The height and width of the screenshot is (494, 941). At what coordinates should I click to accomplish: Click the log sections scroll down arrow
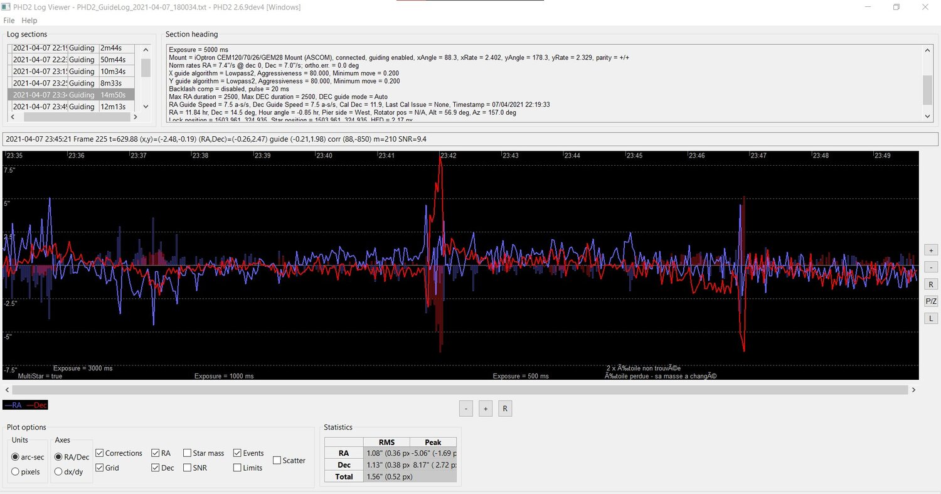(x=146, y=107)
